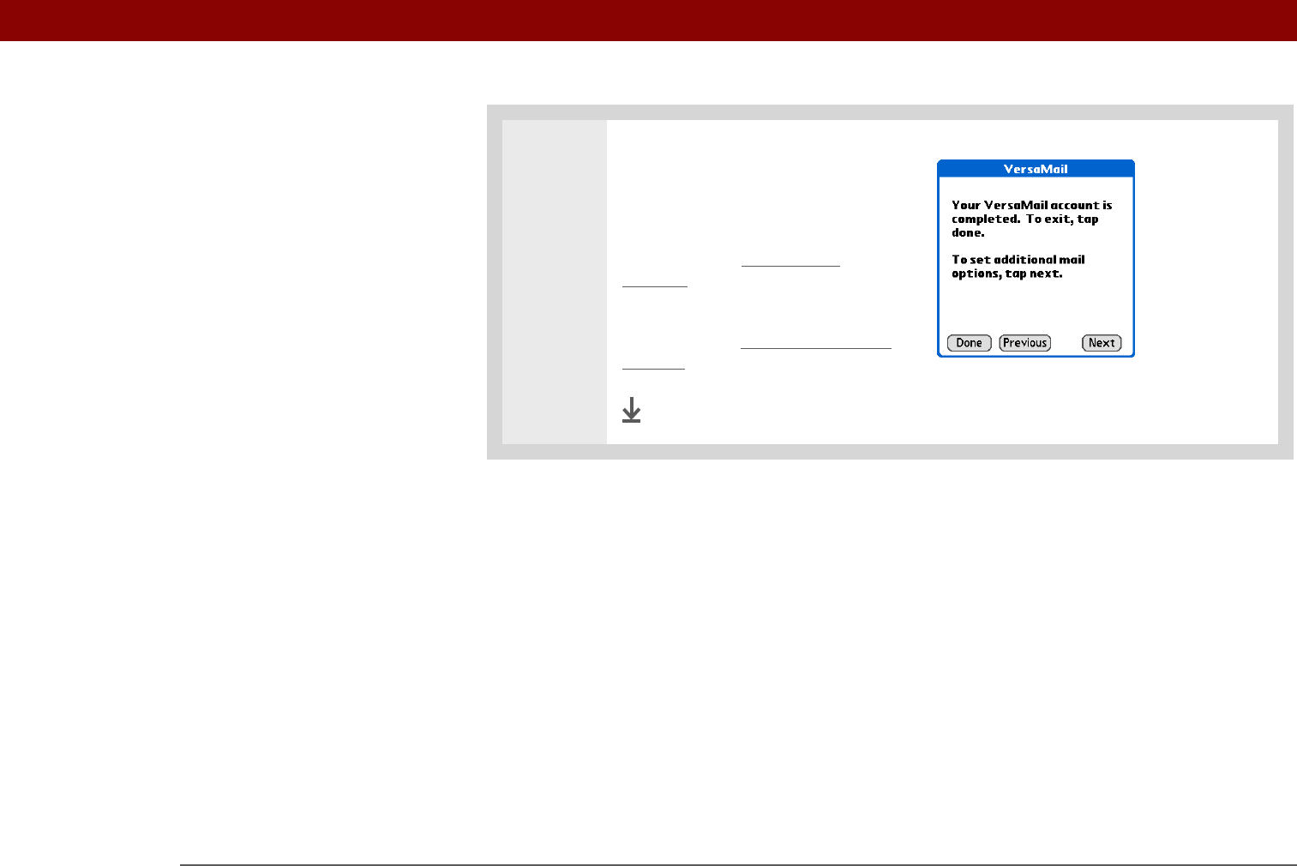Click the 'Your VersaMail account is completed' text
The width and height of the screenshot is (1297, 866).
pyautogui.click(x=1031, y=219)
